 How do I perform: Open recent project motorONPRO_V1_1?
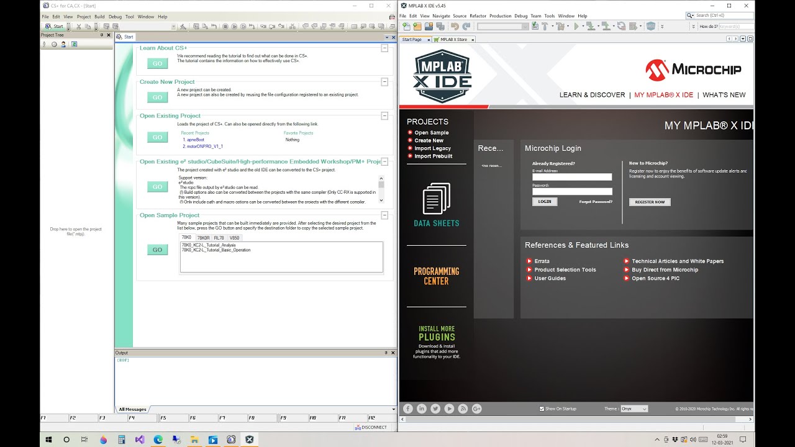click(x=205, y=147)
